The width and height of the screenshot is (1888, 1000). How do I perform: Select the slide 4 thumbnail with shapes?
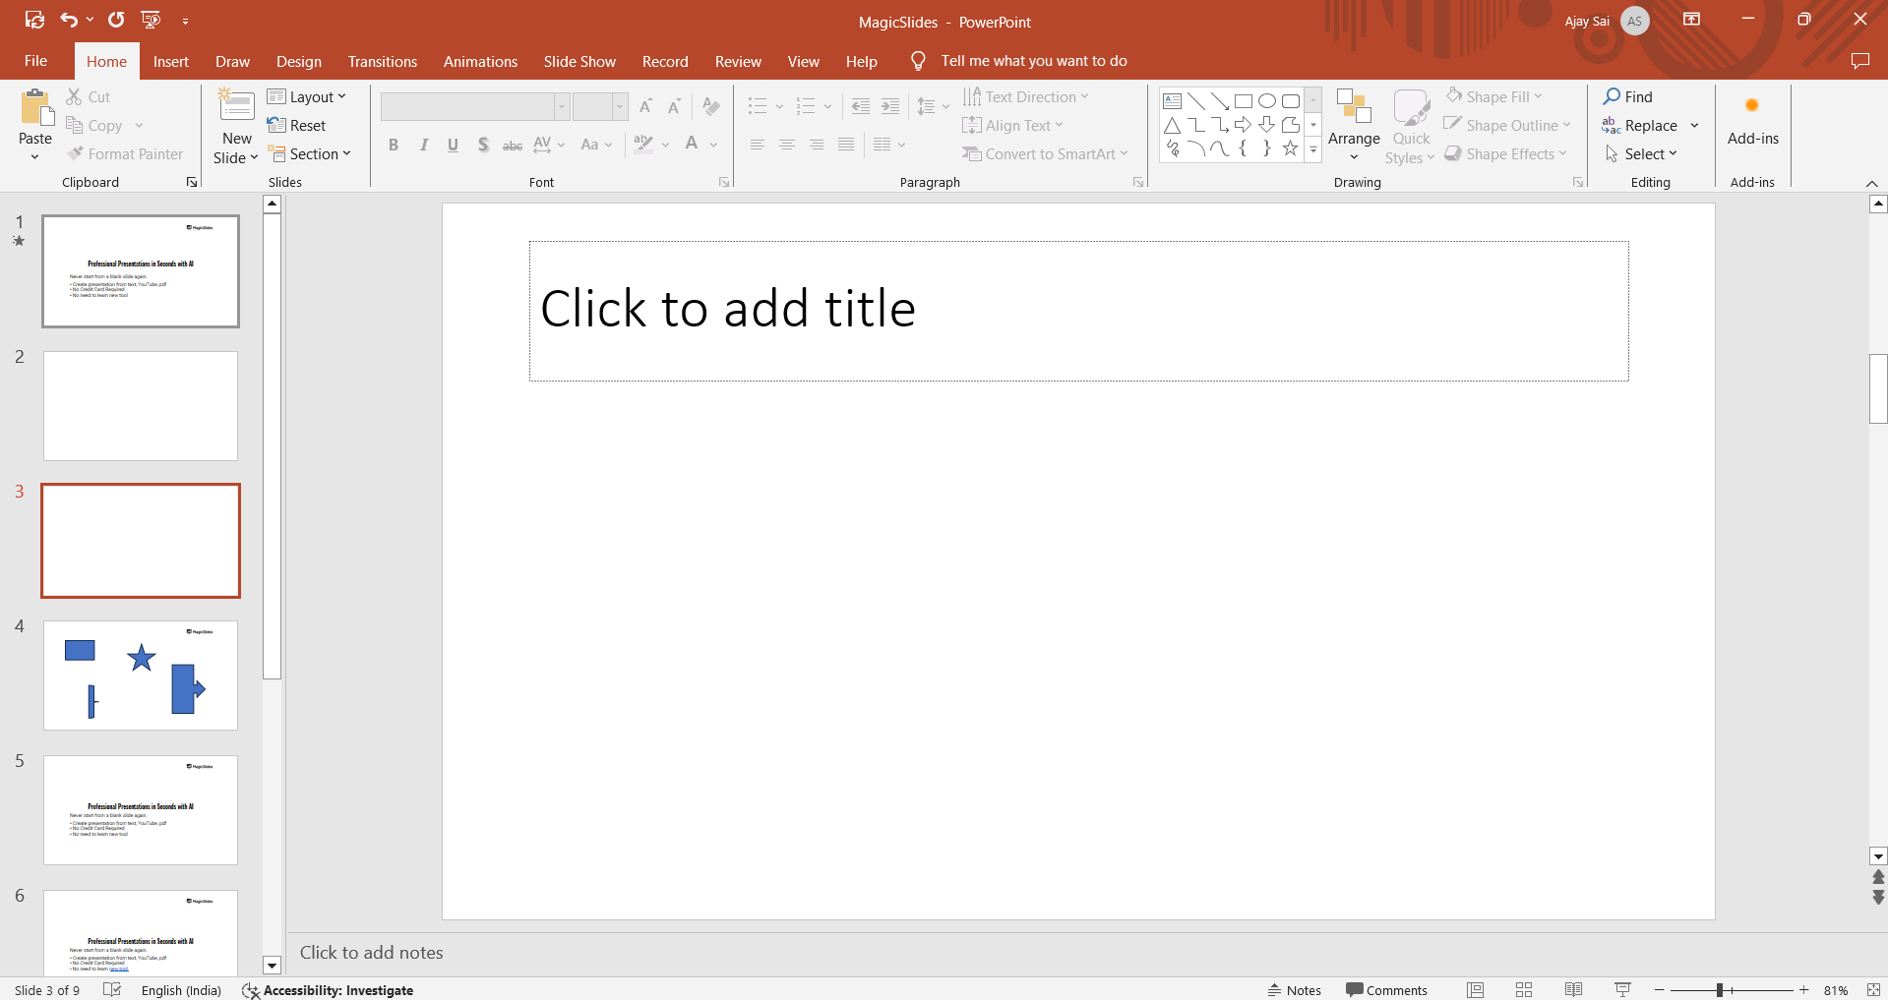141,676
